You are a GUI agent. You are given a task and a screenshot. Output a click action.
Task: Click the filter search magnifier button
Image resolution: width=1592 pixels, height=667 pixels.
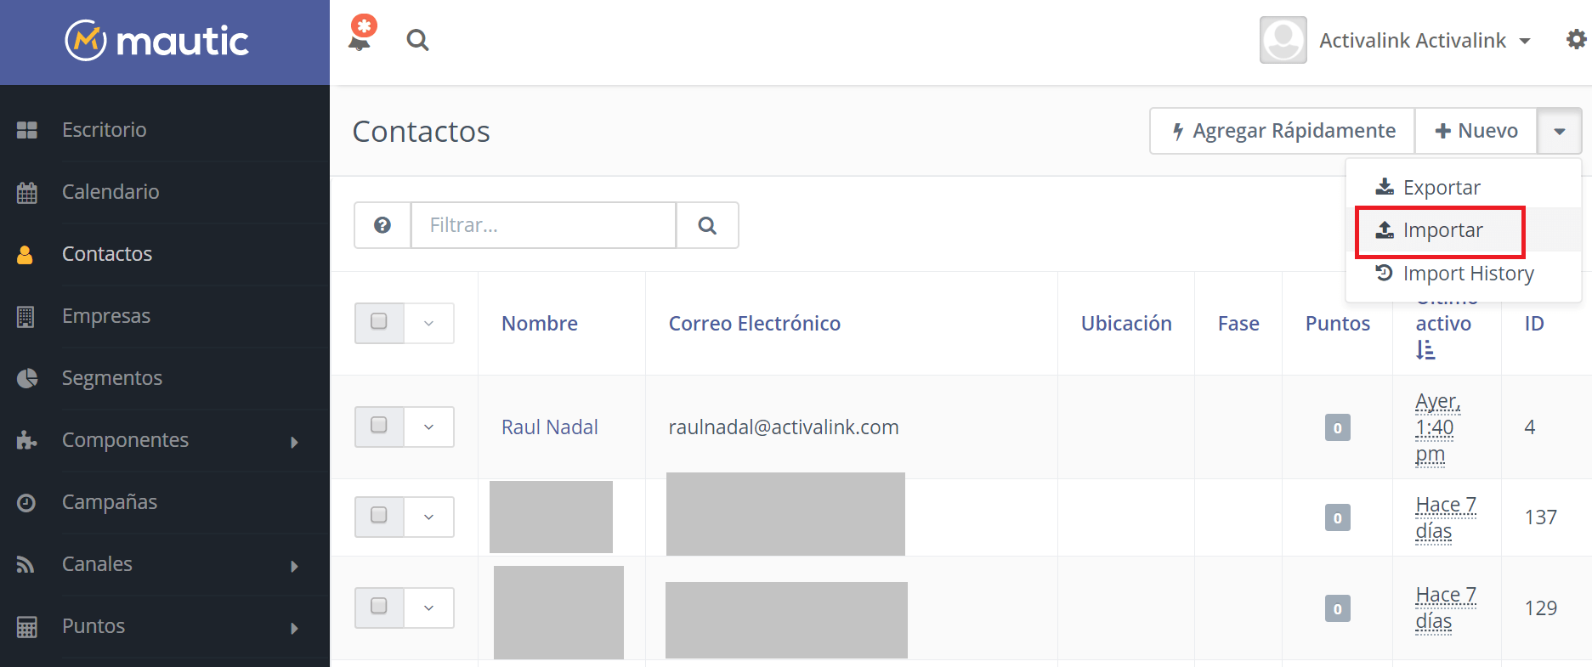pos(707,225)
